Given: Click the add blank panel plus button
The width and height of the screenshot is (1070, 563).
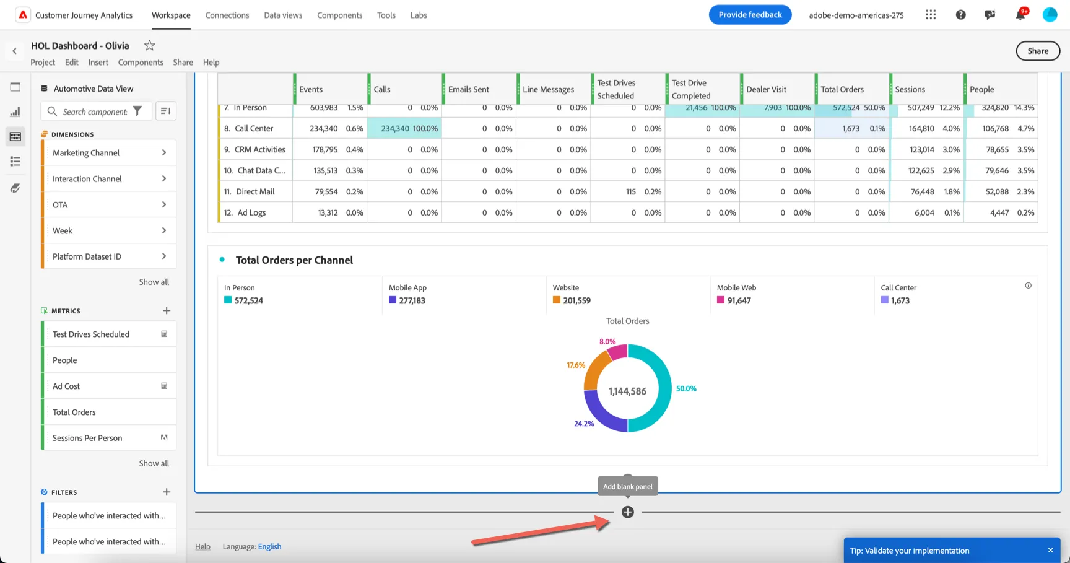Looking at the screenshot, I should click(x=628, y=512).
